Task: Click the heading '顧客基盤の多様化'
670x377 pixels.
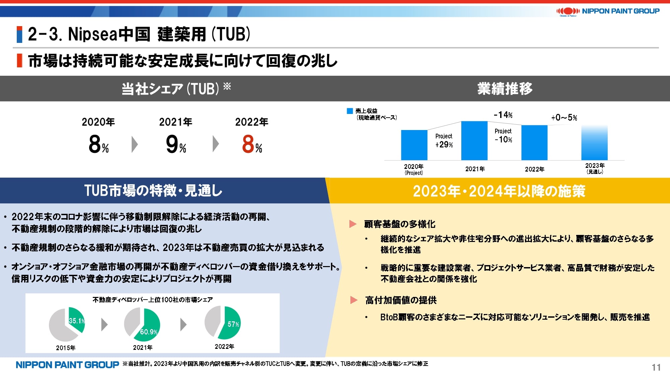Action: 400,224
